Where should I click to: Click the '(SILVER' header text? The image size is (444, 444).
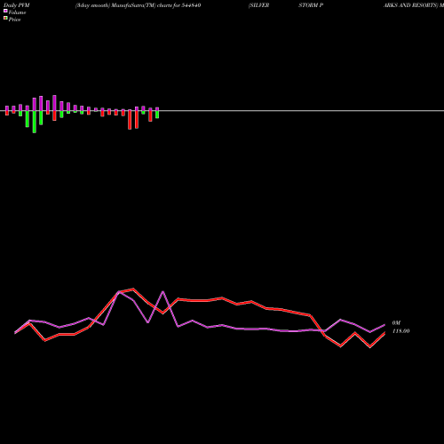(259, 5)
